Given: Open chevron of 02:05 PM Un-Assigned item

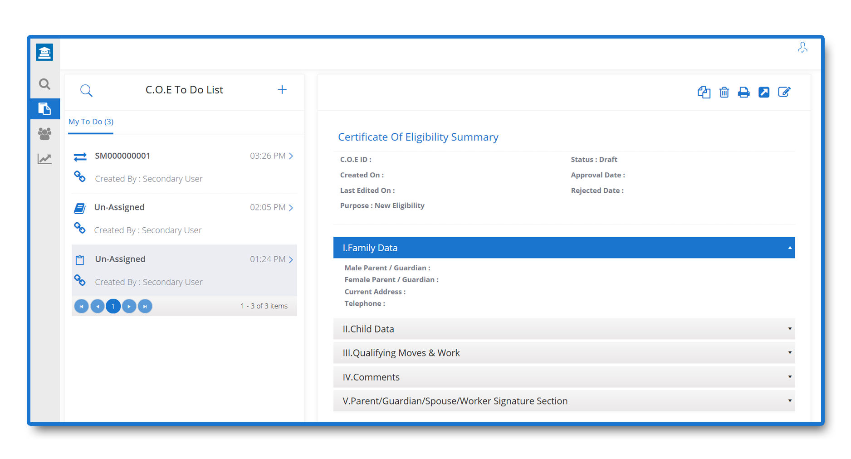Looking at the screenshot, I should click(291, 208).
